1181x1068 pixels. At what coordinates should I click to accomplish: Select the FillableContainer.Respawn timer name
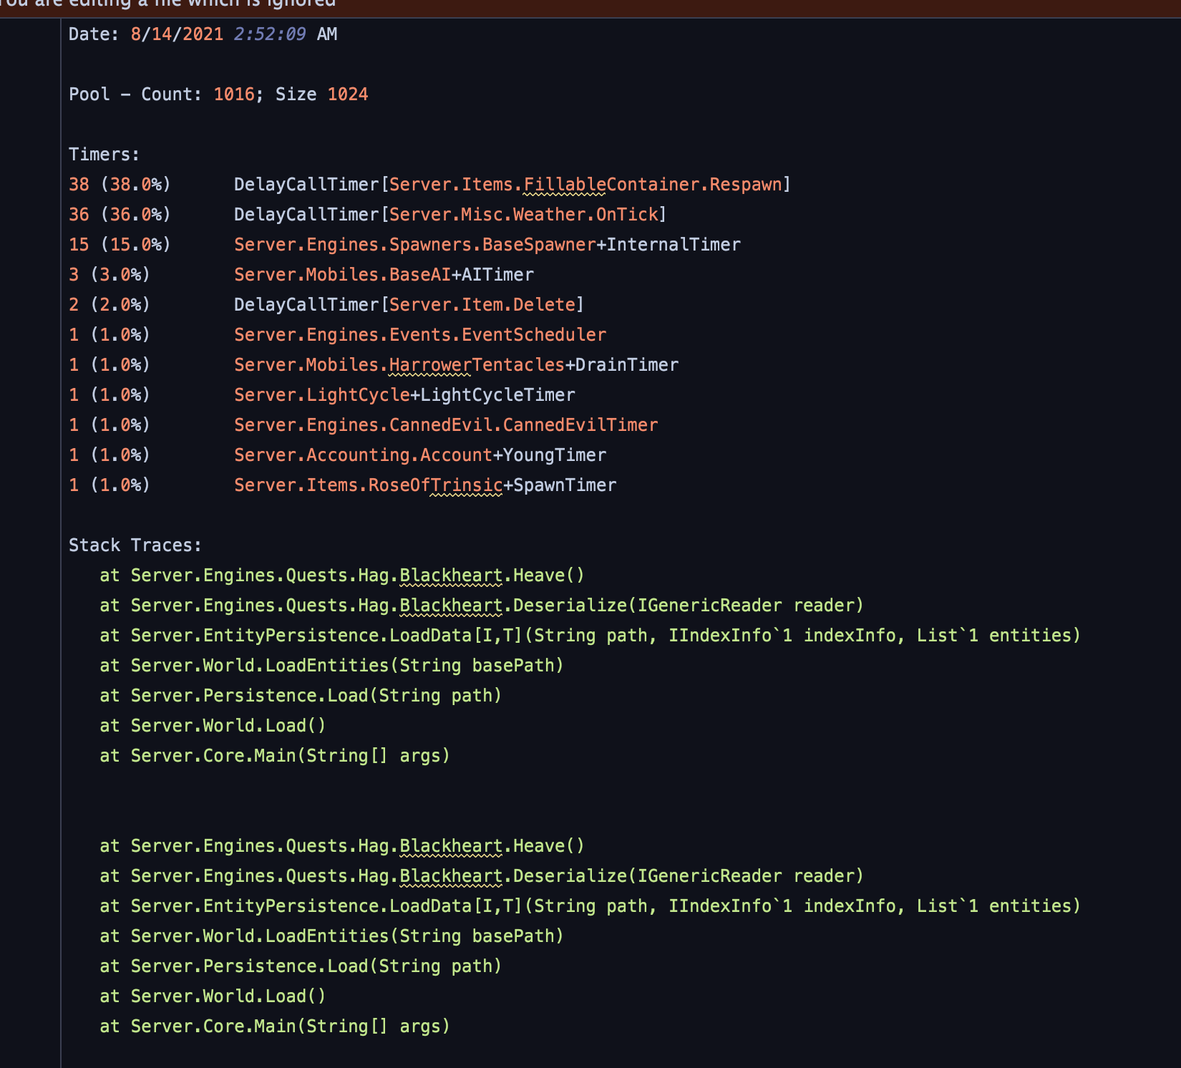click(x=512, y=185)
